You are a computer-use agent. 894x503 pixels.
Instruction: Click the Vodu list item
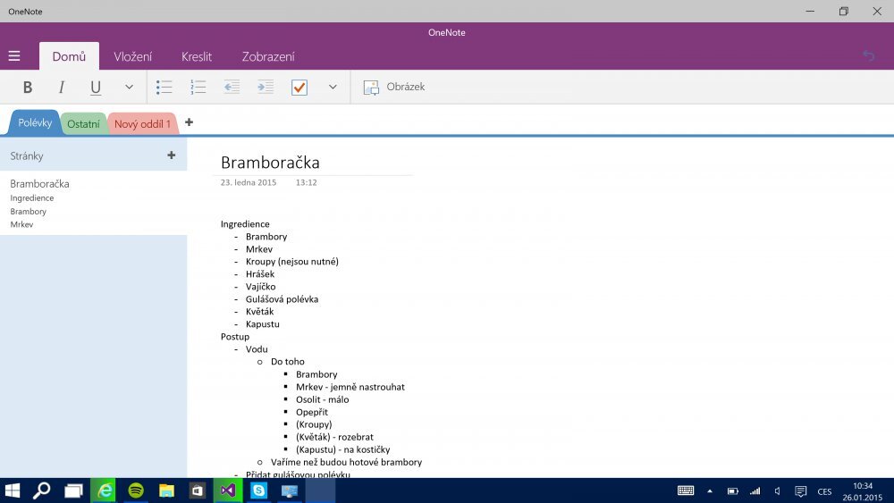click(257, 349)
